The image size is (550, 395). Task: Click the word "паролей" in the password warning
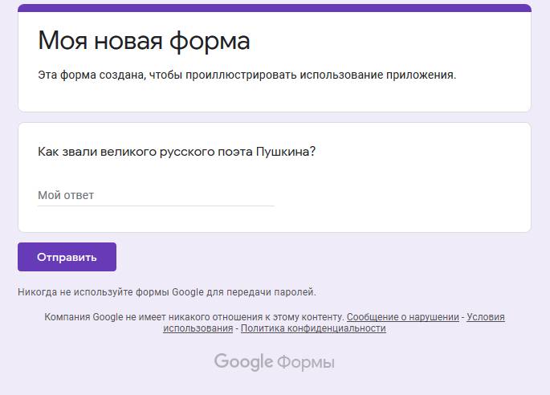tap(298, 292)
